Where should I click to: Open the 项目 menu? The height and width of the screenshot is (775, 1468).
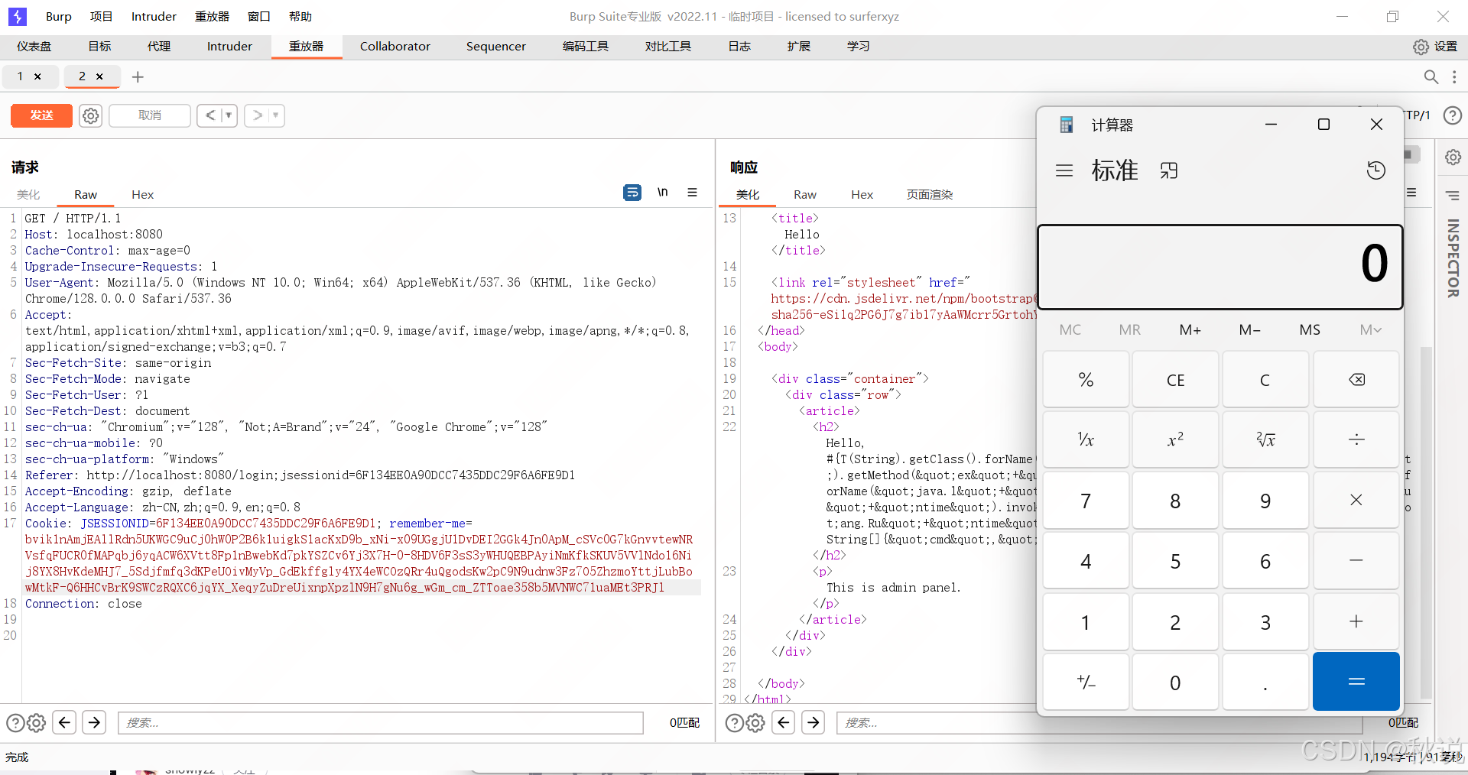[x=101, y=16]
